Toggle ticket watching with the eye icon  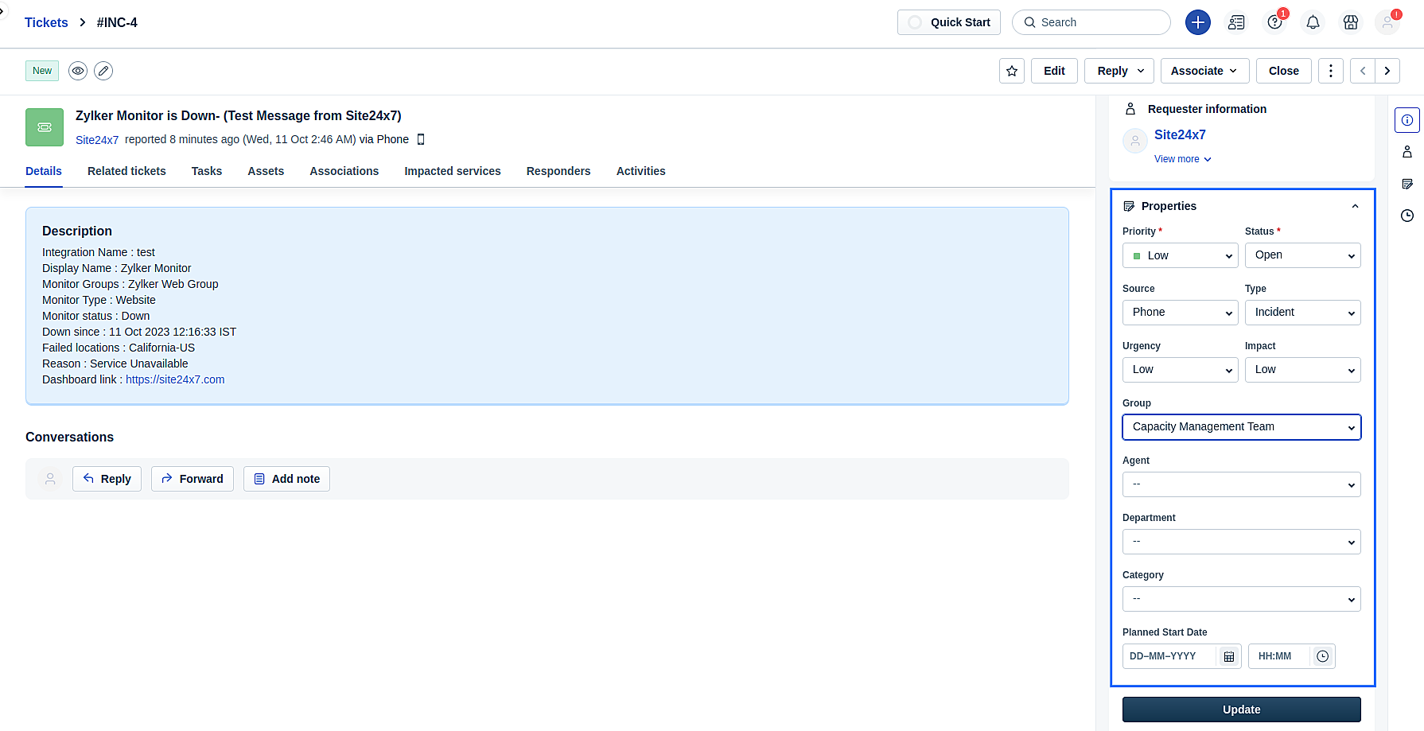point(77,70)
